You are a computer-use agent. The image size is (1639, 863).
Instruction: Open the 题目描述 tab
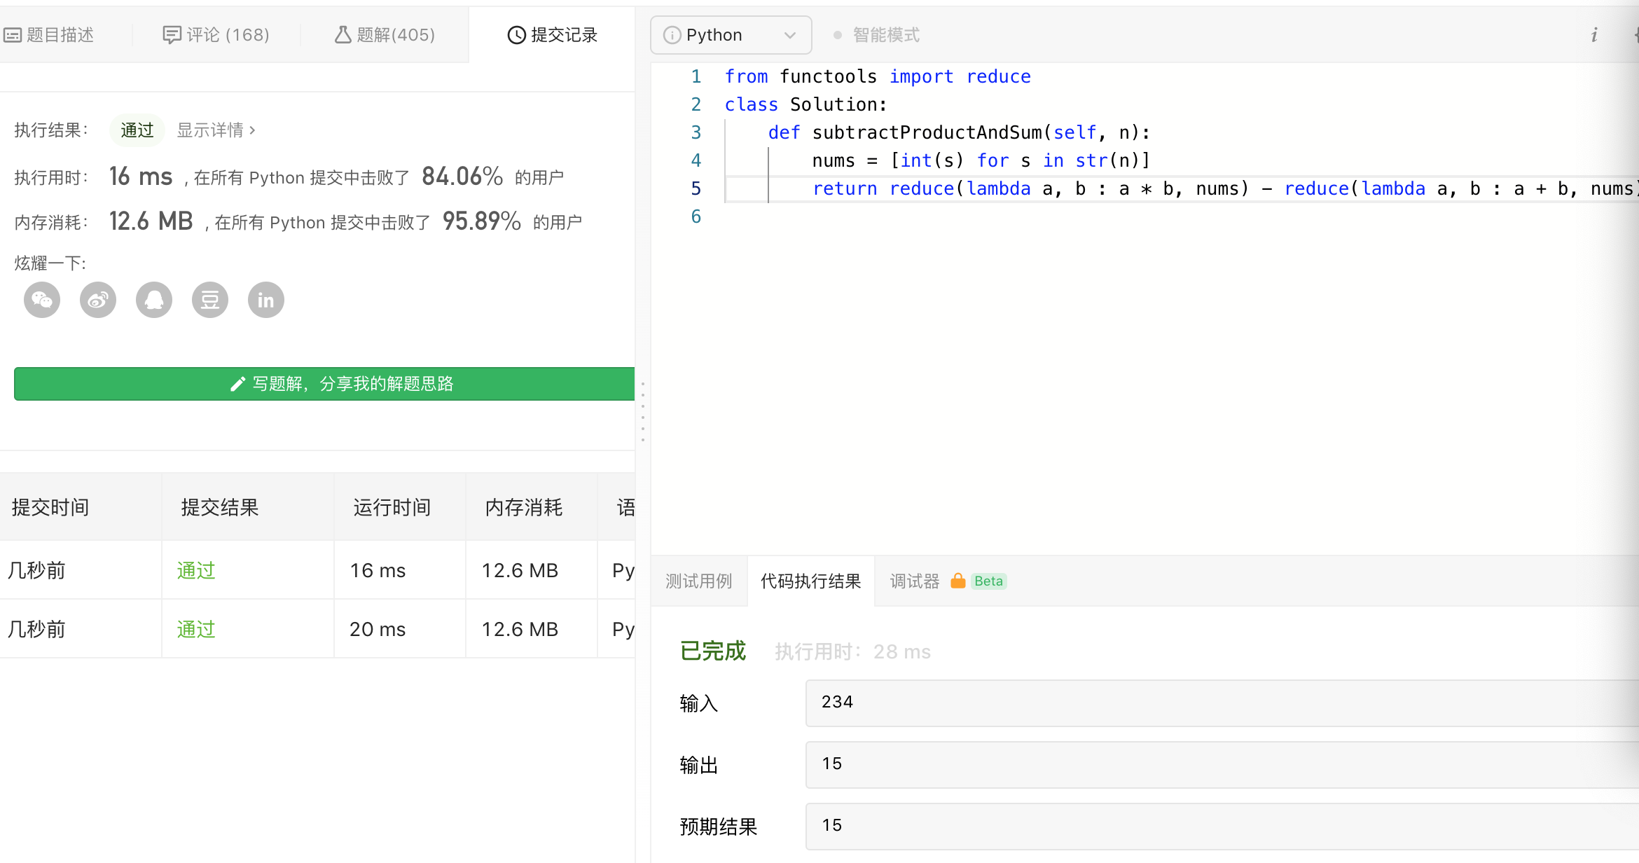coord(49,35)
